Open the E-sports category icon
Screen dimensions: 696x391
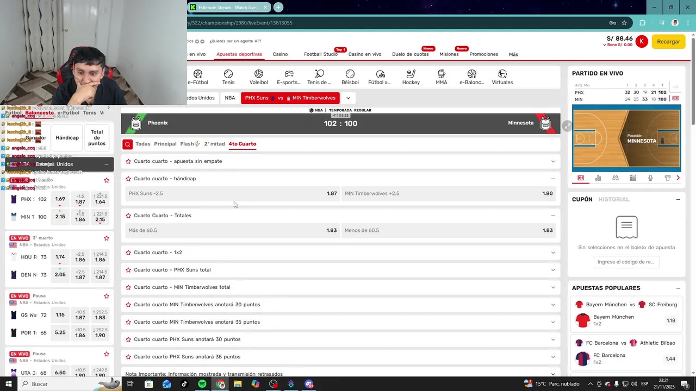pyautogui.click(x=289, y=77)
